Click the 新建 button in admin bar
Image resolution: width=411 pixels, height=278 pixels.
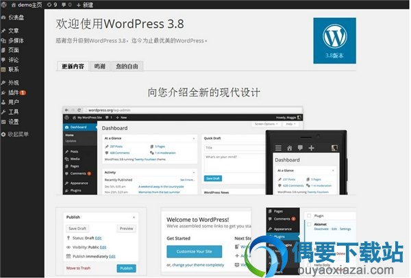pyautogui.click(x=85, y=5)
